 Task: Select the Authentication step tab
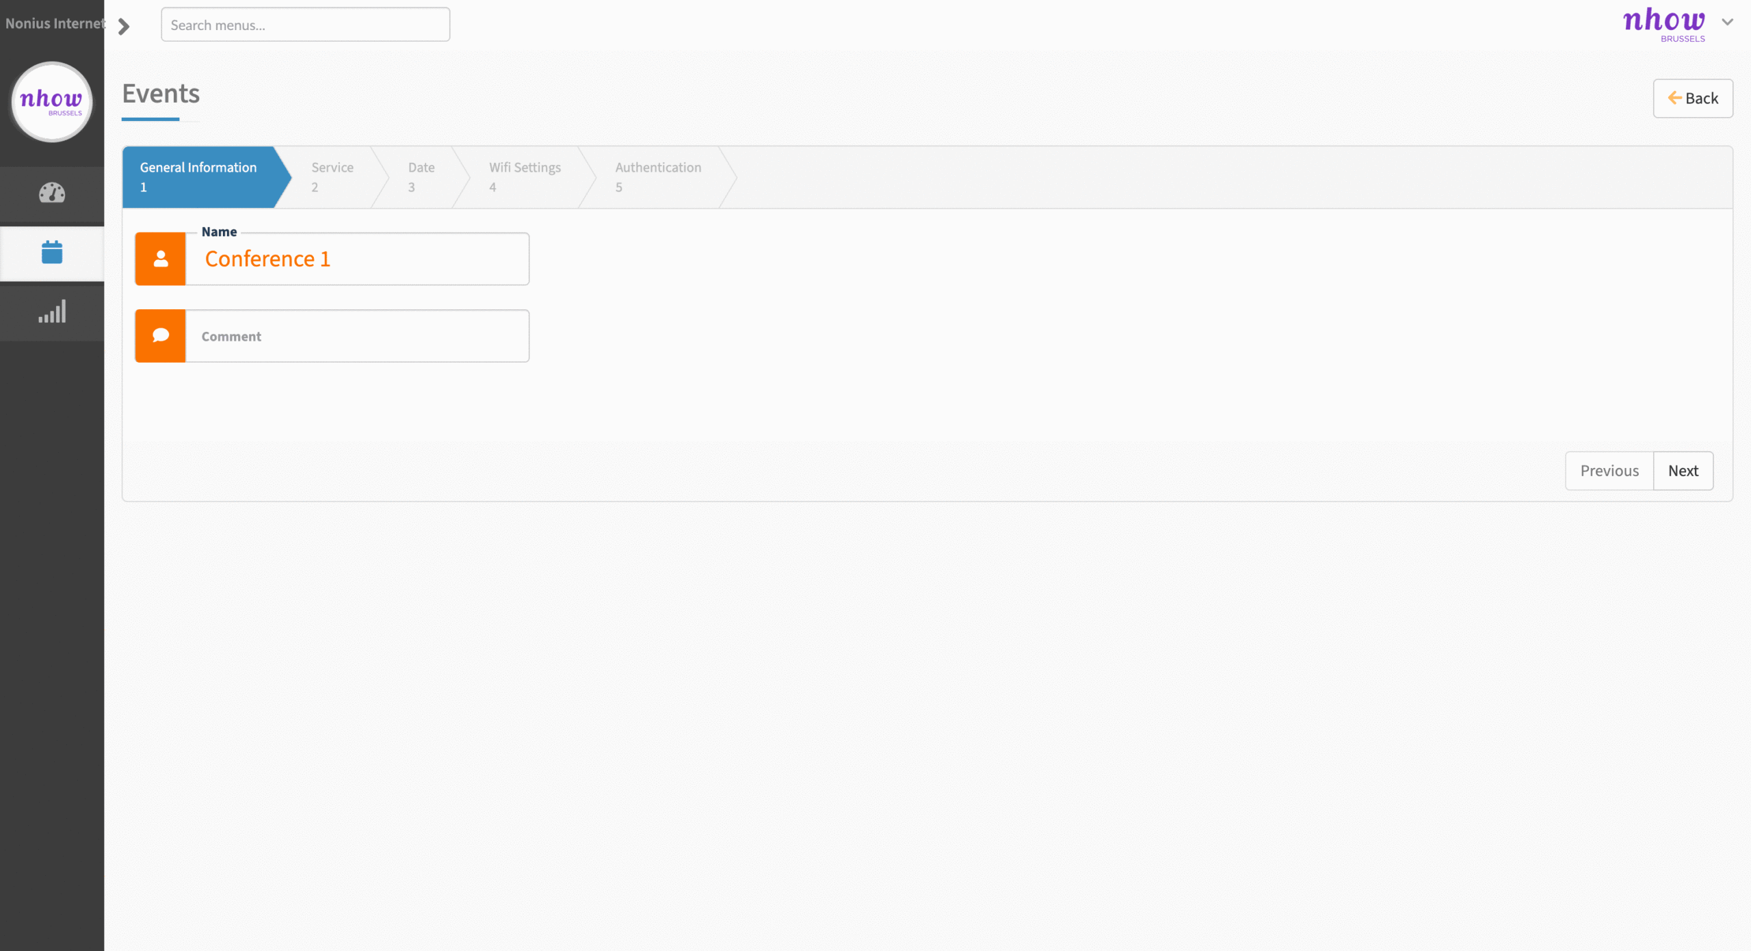coord(658,177)
